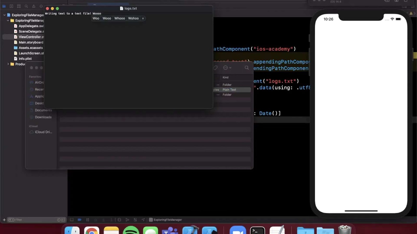
Task: Select the Folder row below Plain Text
Action: [x=232, y=95]
